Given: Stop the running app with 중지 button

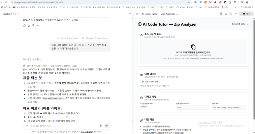Looking at the screenshot, I should point(246,14).
